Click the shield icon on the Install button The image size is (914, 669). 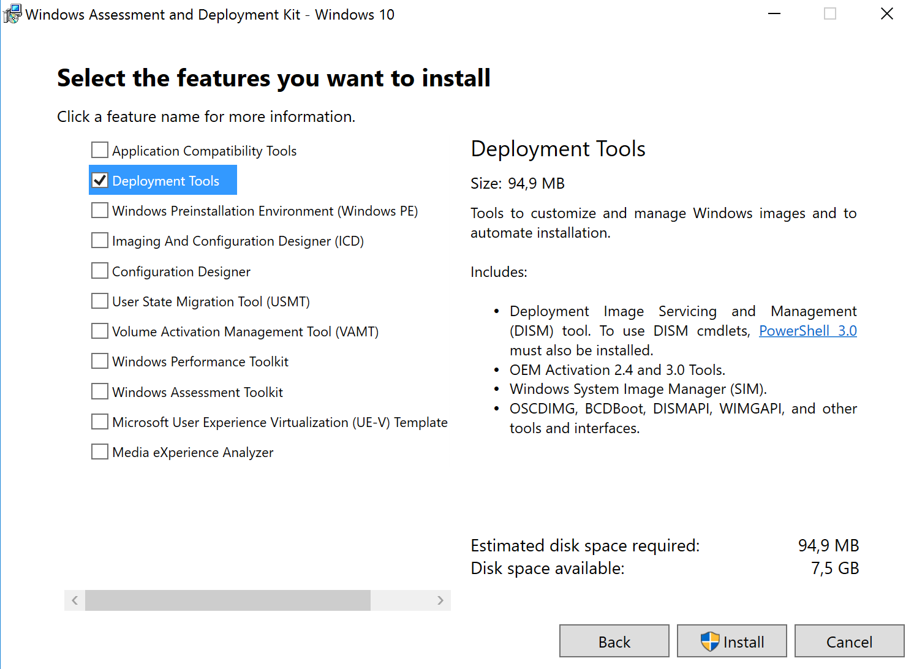pos(710,641)
